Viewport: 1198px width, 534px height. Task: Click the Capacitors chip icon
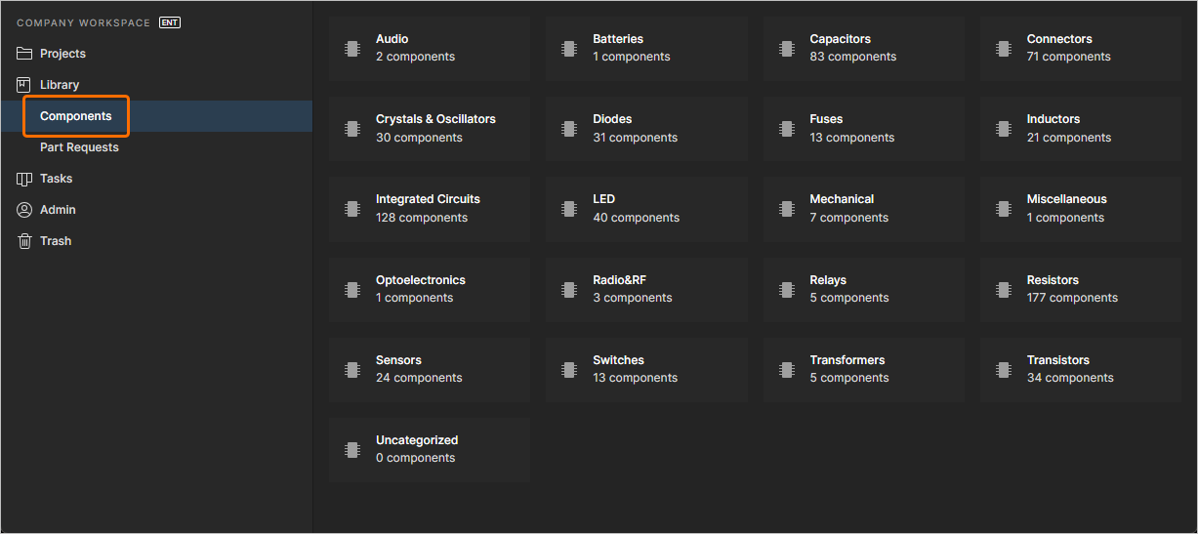pyautogui.click(x=787, y=48)
